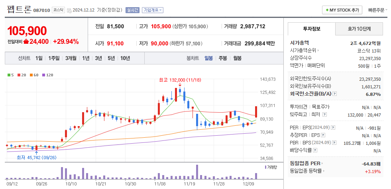Switch to the 호가10단계 tab

click(x=359, y=29)
